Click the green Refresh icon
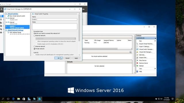The image size is (184, 103). (x=137, y=66)
